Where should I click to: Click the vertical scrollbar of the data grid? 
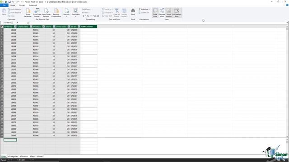point(287,82)
